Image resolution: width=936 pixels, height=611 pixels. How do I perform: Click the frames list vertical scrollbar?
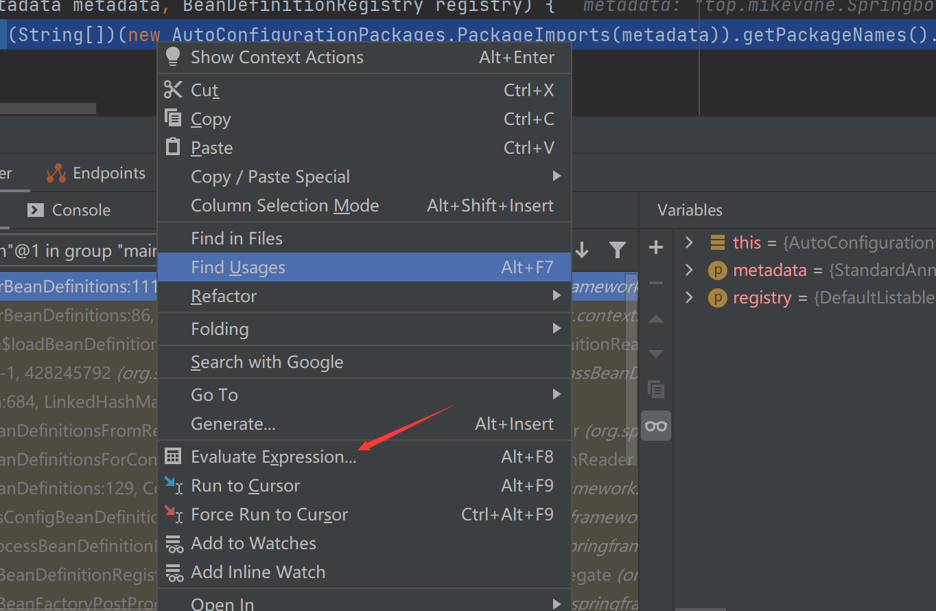tap(632, 371)
